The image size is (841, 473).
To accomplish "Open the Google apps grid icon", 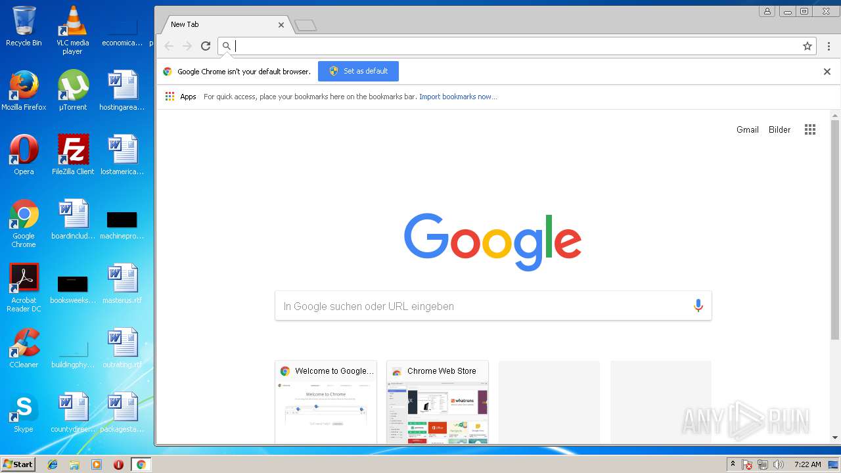I will coord(810,129).
